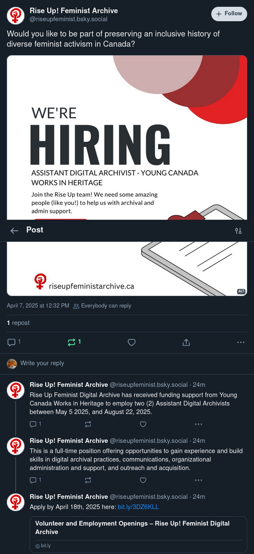Screen dimensions: 254x554
Task: Reply to the full-time position post
Action: 36,480
